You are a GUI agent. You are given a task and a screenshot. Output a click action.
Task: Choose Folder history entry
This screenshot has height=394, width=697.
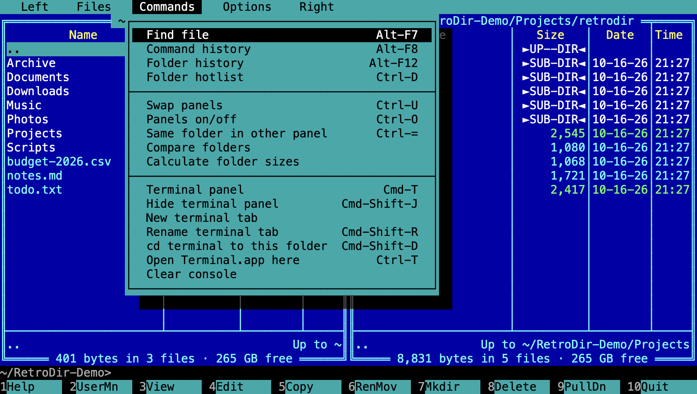click(282, 63)
